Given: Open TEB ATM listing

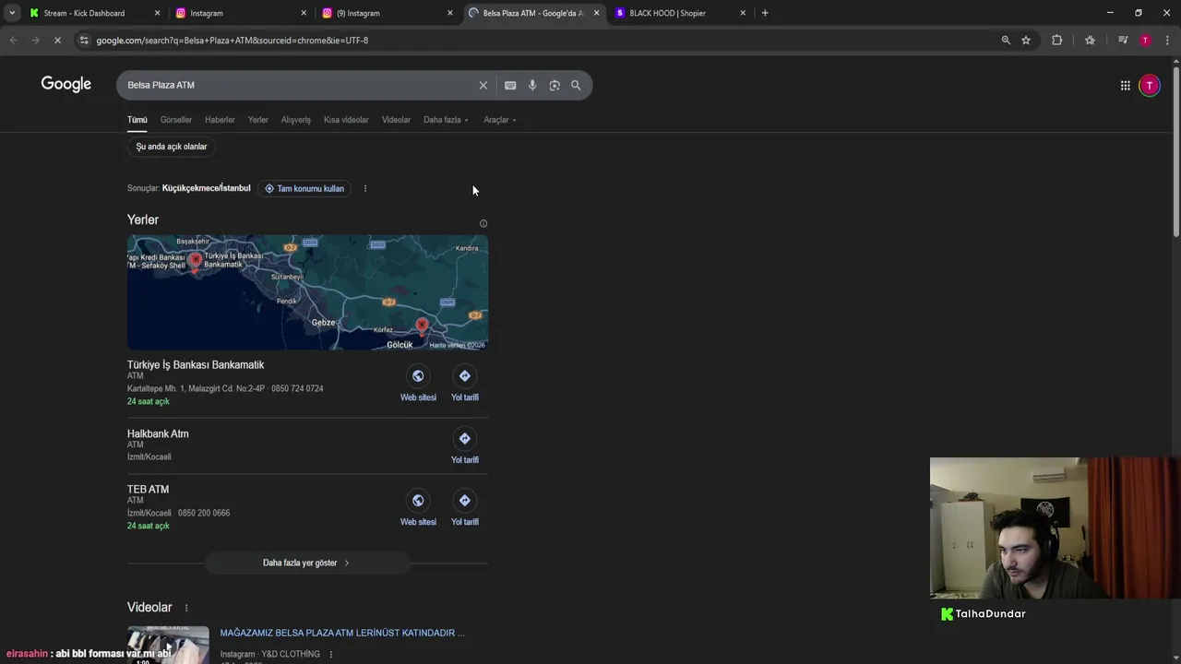Looking at the screenshot, I should 148,490.
